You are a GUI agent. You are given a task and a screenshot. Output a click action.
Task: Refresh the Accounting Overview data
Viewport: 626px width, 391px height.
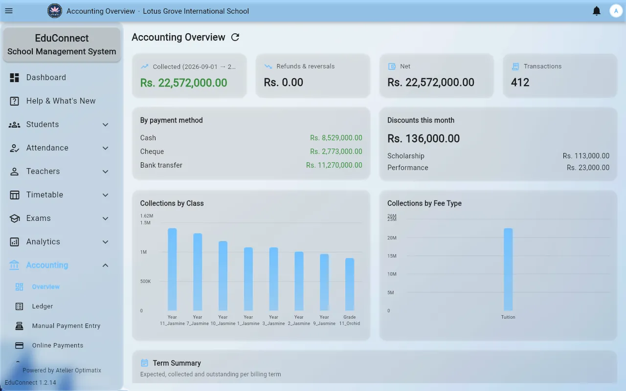[x=235, y=37]
